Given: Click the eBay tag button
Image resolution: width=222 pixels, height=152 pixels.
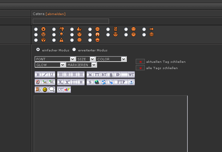Looking at the screenshot, I should (x=67, y=90).
